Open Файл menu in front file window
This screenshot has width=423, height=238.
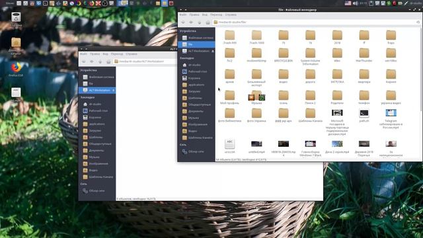183,15
